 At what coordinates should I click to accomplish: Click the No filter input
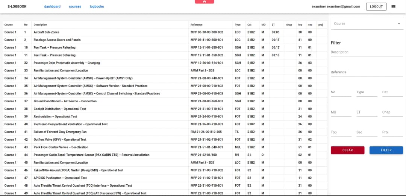(341, 92)
